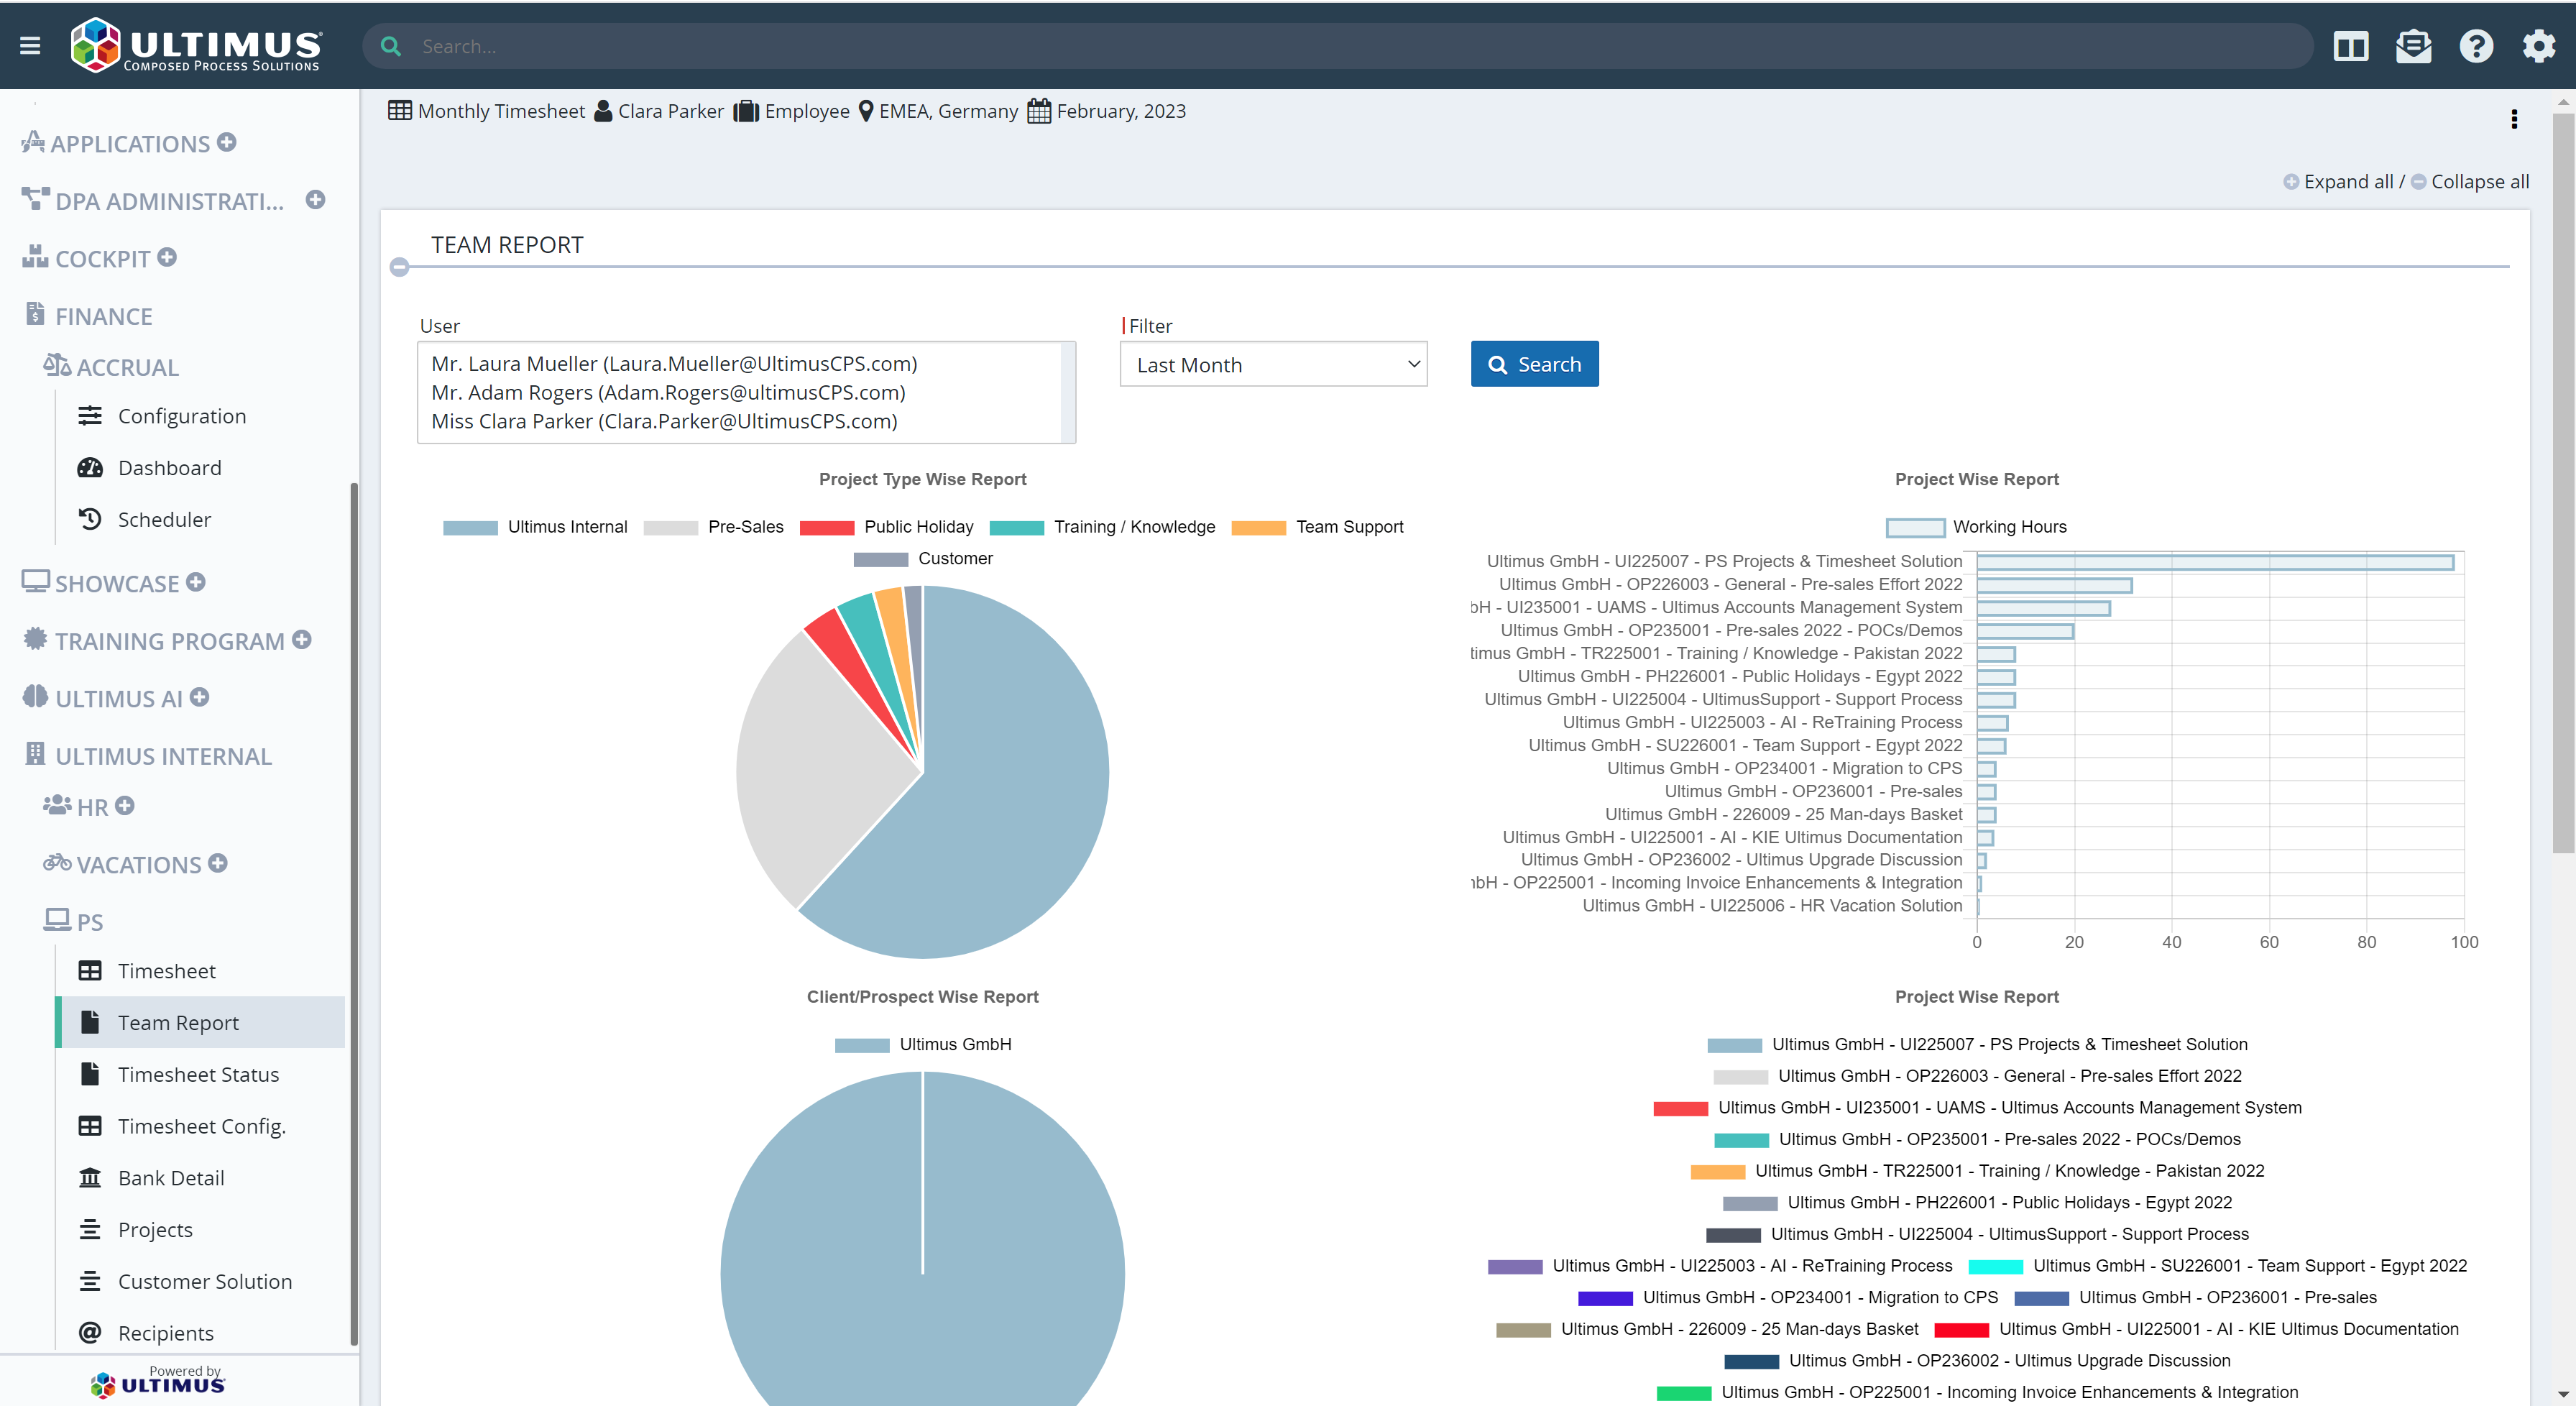Expand the TRAINING PROGRAM section

302,639
